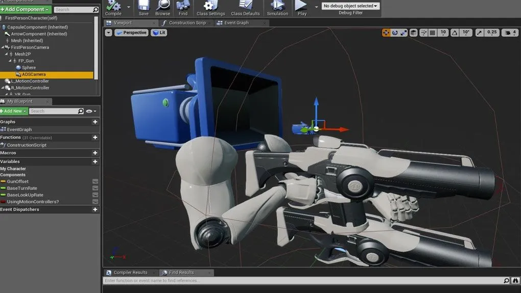The image size is (521, 293).
Task: Open Lit view mode menu
Action: (x=159, y=33)
